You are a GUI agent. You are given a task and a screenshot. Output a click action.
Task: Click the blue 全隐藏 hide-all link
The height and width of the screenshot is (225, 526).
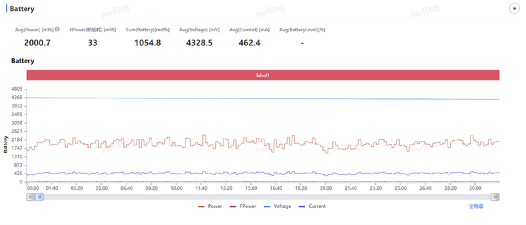(476, 206)
